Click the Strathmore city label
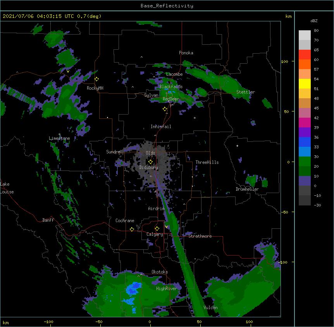The image size is (334, 327). click(x=200, y=236)
